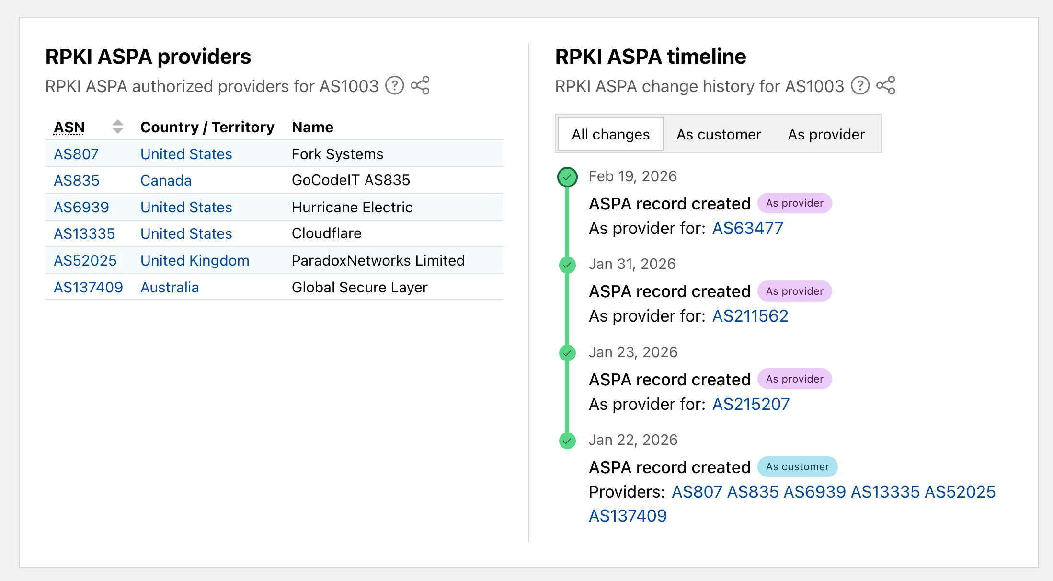The height and width of the screenshot is (581, 1053).
Task: Open the AS63477 link in Feb 19 entry
Action: point(747,228)
